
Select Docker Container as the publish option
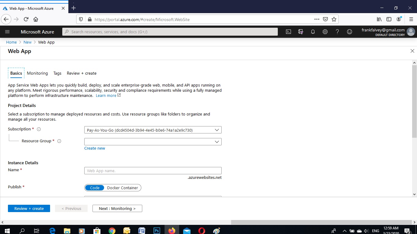pyautogui.click(x=122, y=188)
